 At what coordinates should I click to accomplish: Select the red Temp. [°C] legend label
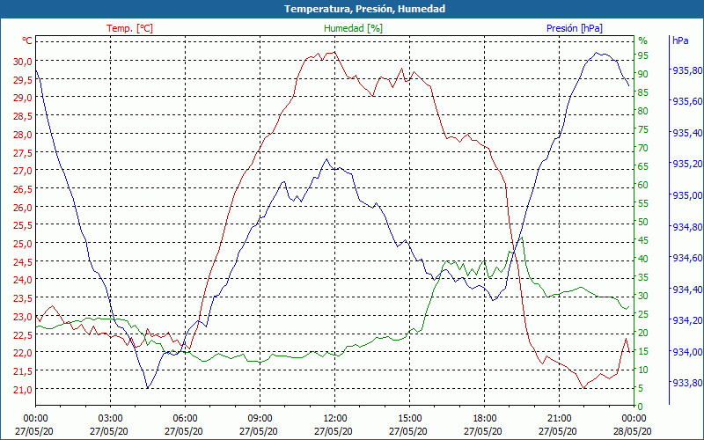(x=129, y=28)
